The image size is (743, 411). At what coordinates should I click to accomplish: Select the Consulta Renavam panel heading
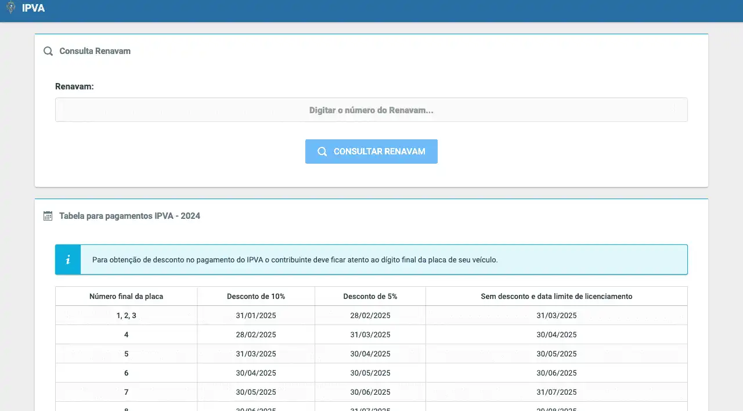point(95,51)
